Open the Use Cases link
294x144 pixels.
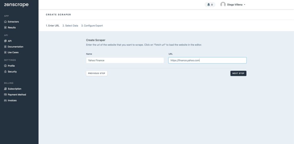click(13, 52)
